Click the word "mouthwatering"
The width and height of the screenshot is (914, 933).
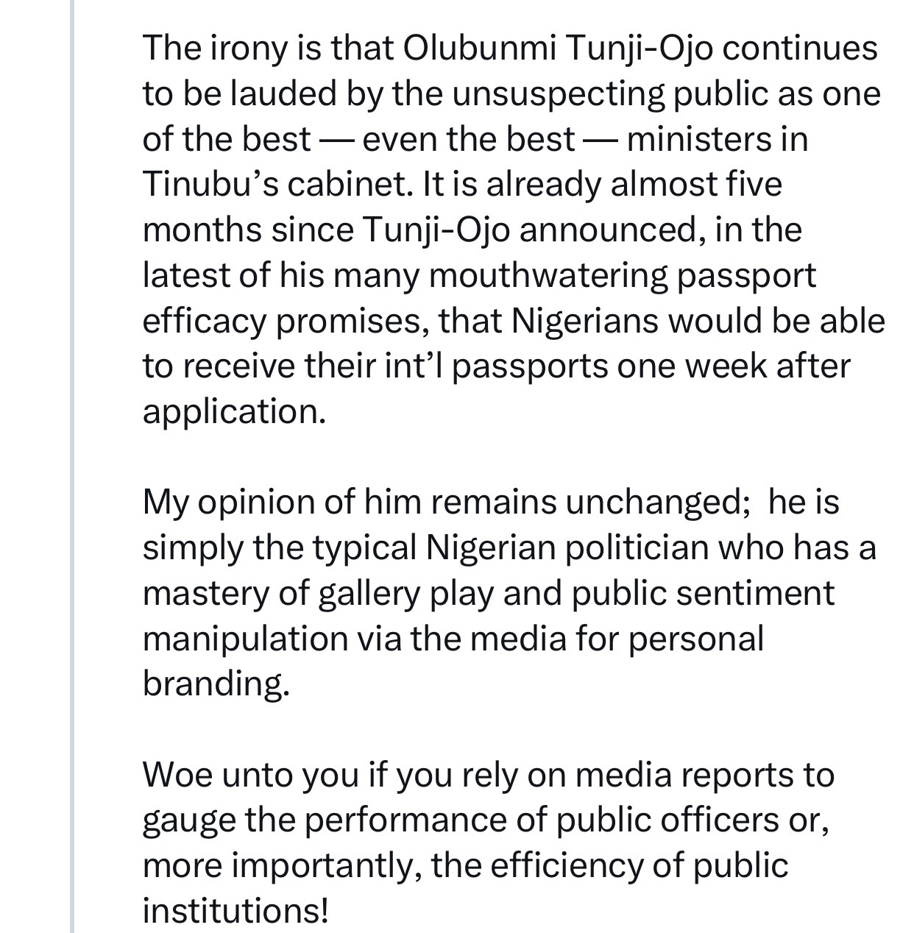point(551,275)
